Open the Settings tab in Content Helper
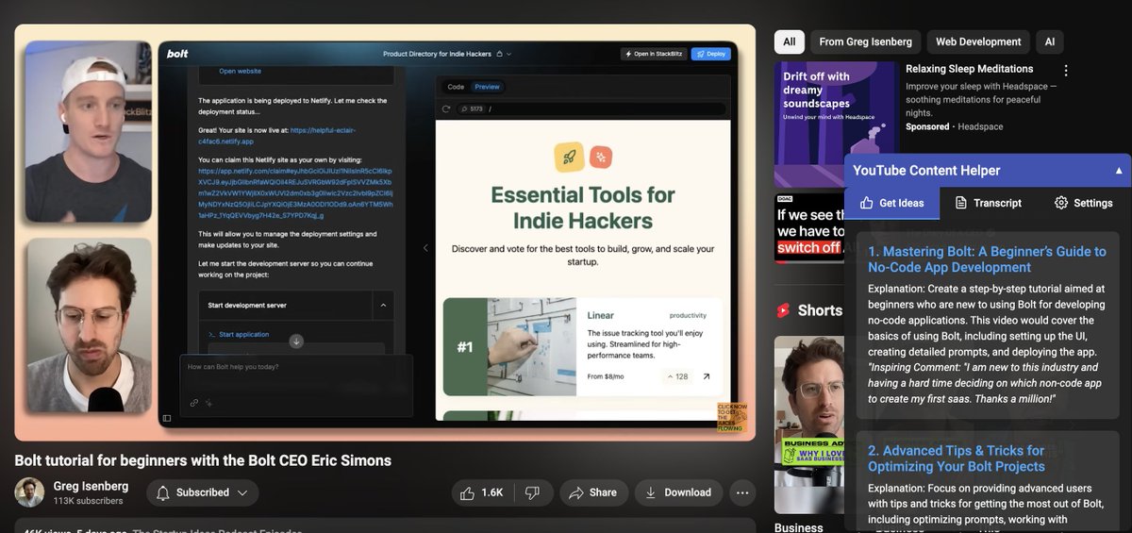This screenshot has height=533, width=1132. coord(1083,203)
